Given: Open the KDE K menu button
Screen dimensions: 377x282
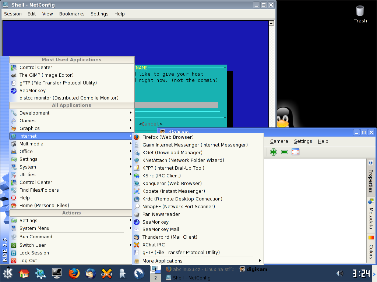Looking at the screenshot, I should (8, 273).
